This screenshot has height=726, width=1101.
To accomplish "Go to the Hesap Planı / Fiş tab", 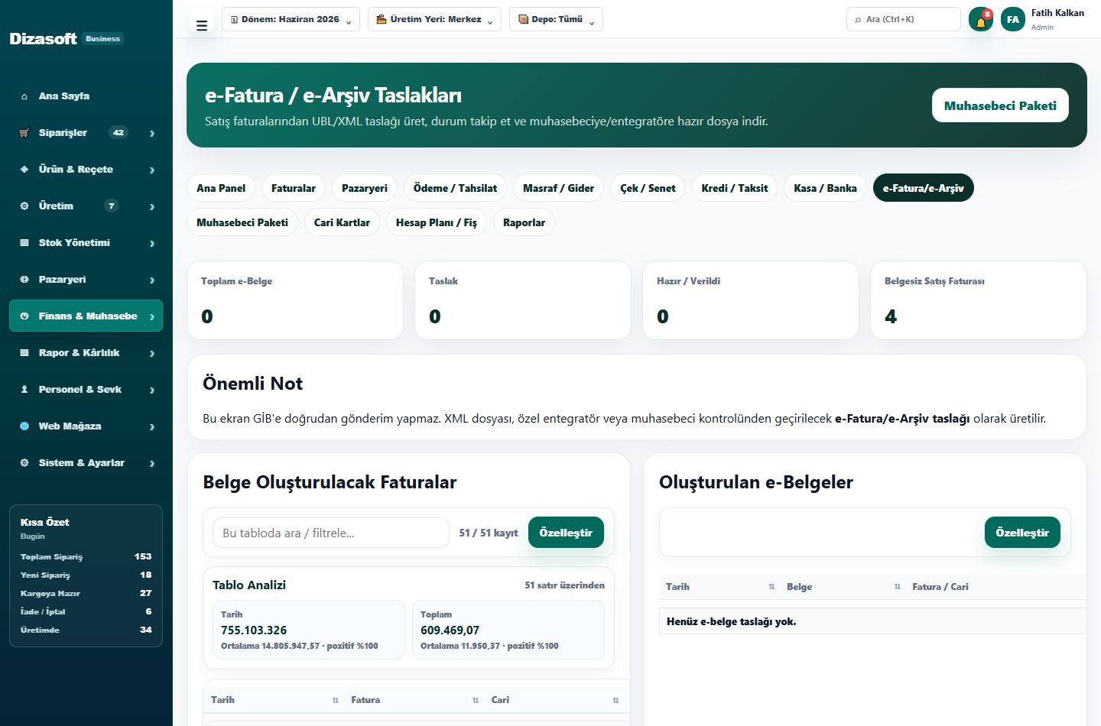I will 437,222.
